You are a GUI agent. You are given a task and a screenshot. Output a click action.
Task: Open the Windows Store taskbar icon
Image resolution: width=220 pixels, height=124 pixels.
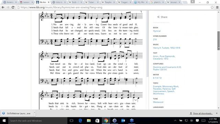pyautogui.click(x=97, y=121)
